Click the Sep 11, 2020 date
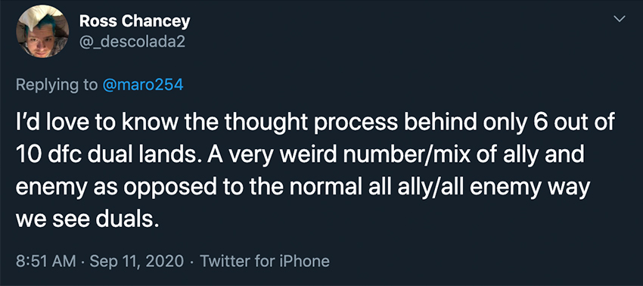 pos(135,261)
